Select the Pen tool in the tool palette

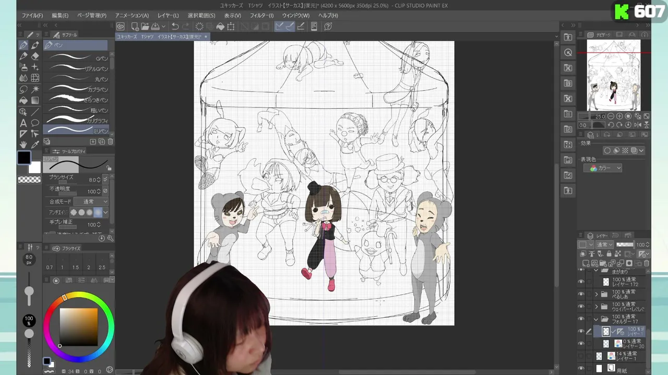23,45
